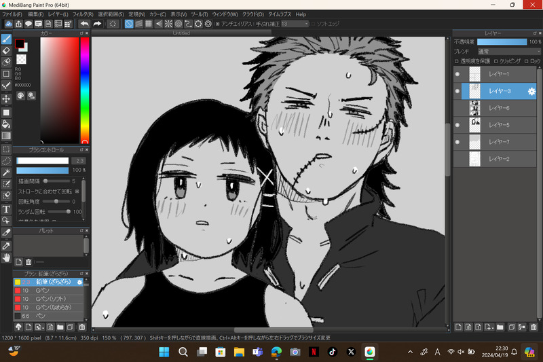This screenshot has height=362, width=543.
Task: Open the 選択範囲(S) menu
Action: point(111,14)
